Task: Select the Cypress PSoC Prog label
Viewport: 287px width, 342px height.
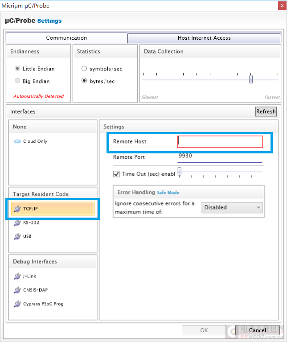Action: (43, 304)
